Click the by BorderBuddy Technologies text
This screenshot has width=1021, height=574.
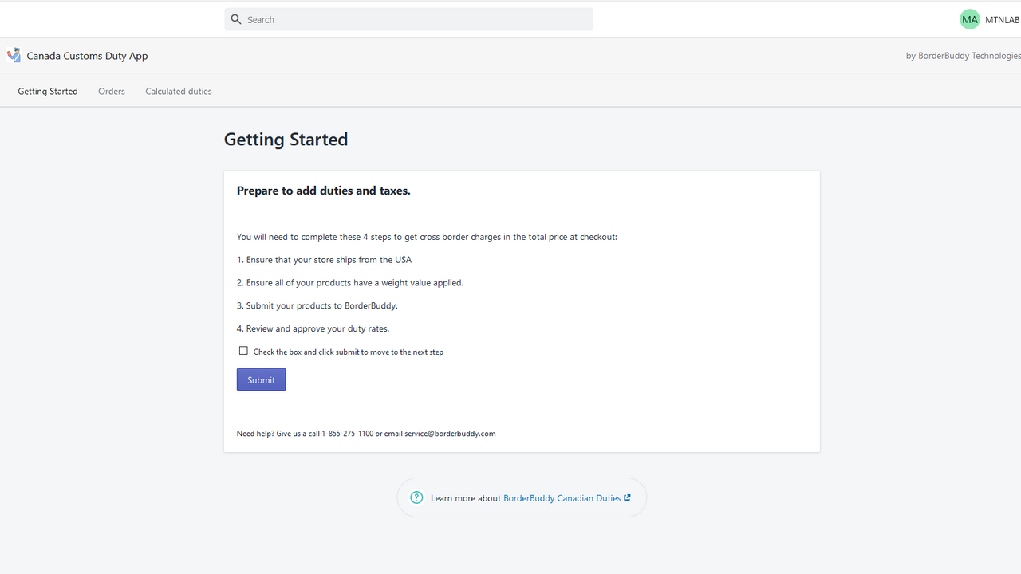point(963,56)
